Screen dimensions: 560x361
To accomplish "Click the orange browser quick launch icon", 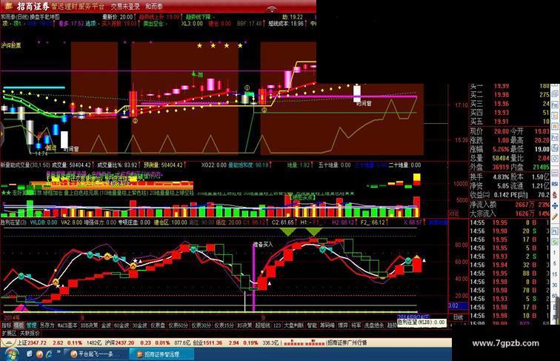I will pyautogui.click(x=39, y=354).
